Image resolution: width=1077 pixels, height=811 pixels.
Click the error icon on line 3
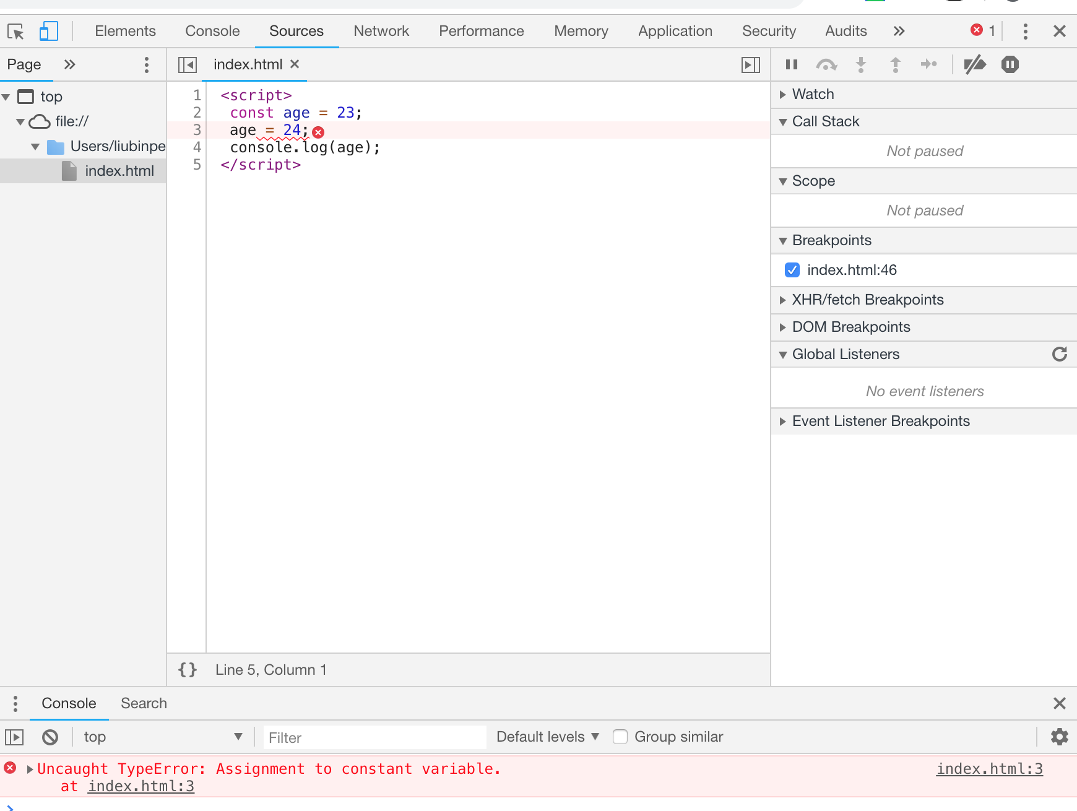click(318, 132)
